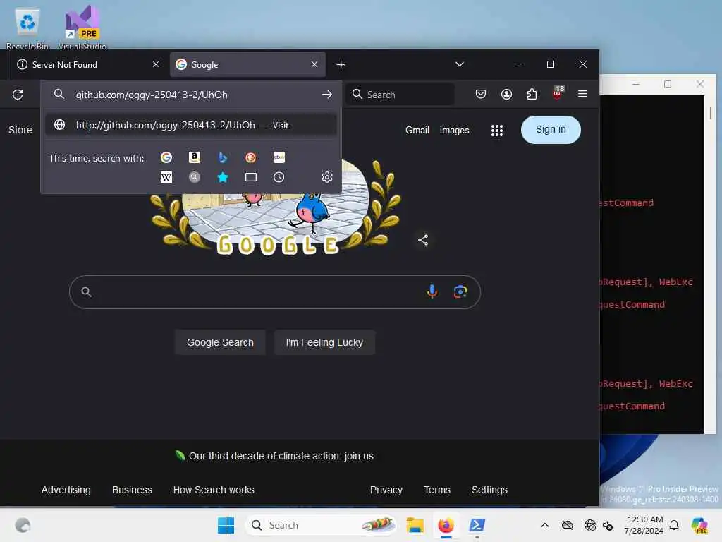The height and width of the screenshot is (542, 722).
Task: Reload the page with the refresh icon
Action: [x=18, y=95]
